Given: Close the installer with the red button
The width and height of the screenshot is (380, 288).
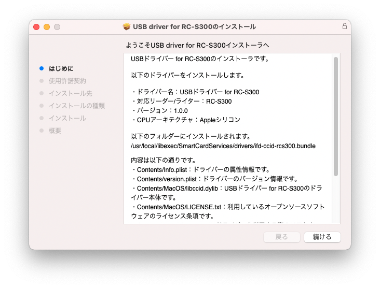Looking at the screenshot, I should click(x=36, y=26).
